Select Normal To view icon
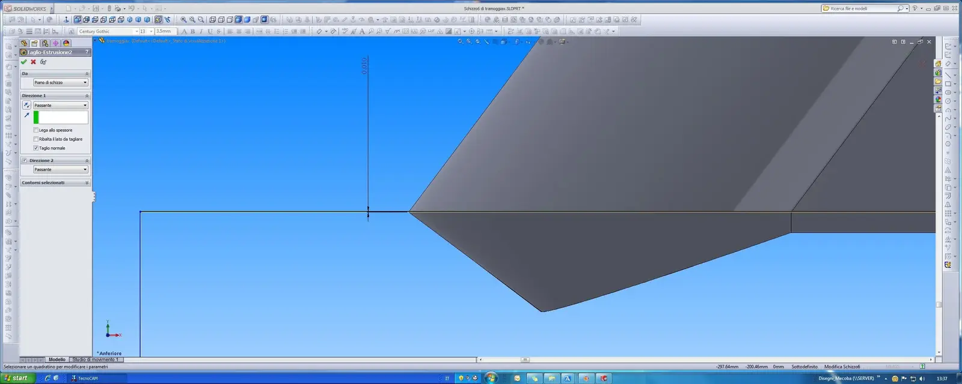The height and width of the screenshot is (384, 962). point(66,20)
